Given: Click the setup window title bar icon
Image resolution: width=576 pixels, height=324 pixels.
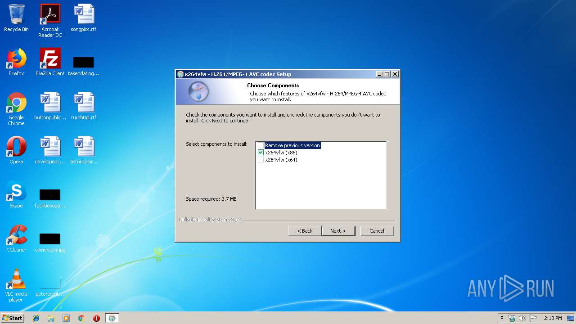Looking at the screenshot, I should [x=180, y=74].
